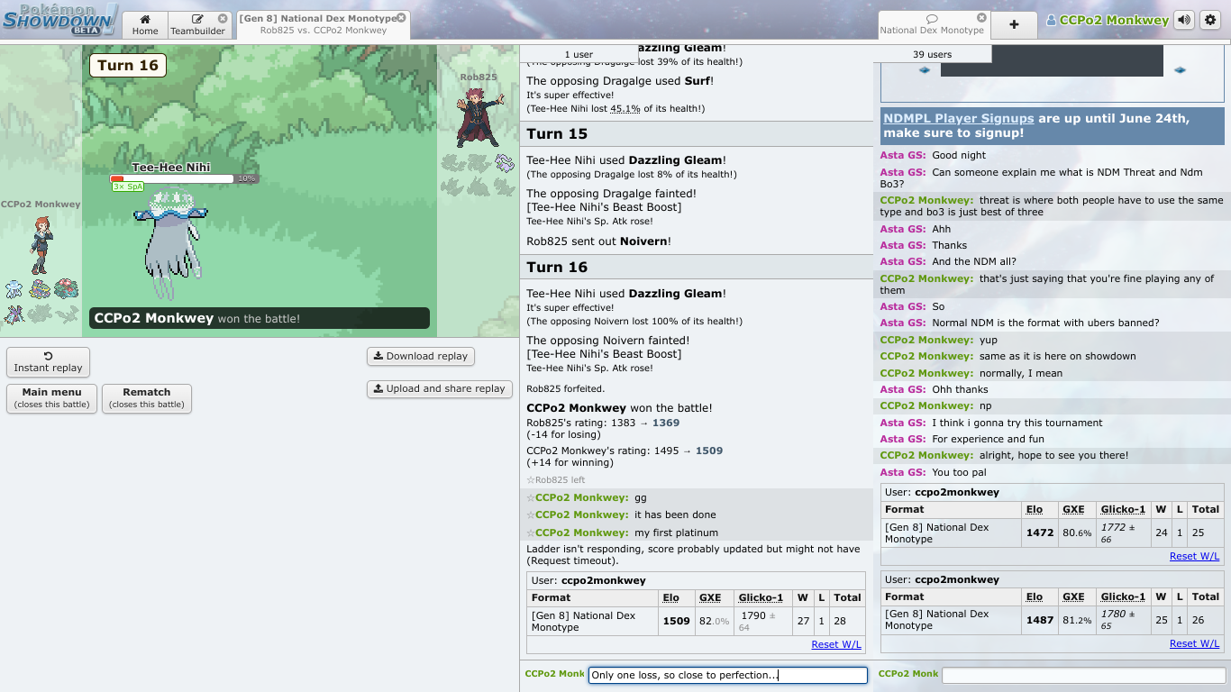Viewport: 1231px width, 692px height.
Task: Open the CCPo2 Monkwey user menu in header
Action: (1107, 20)
